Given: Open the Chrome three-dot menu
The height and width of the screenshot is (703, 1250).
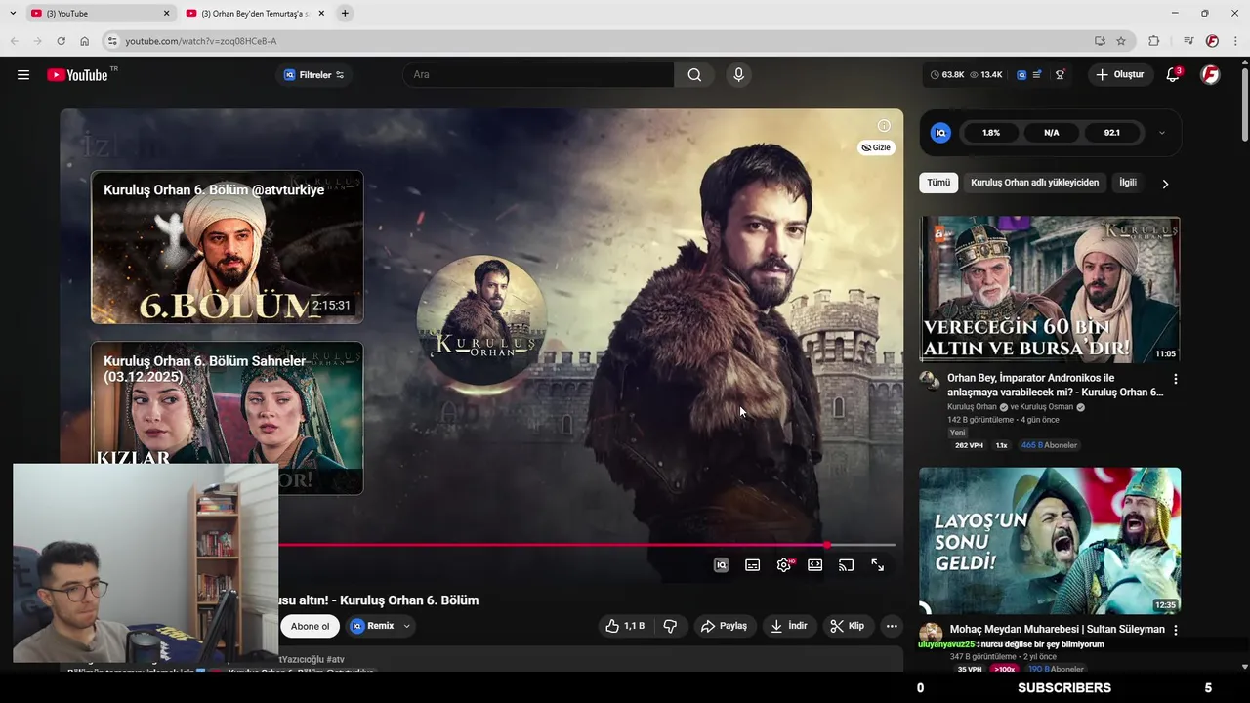Looking at the screenshot, I should (x=1235, y=41).
